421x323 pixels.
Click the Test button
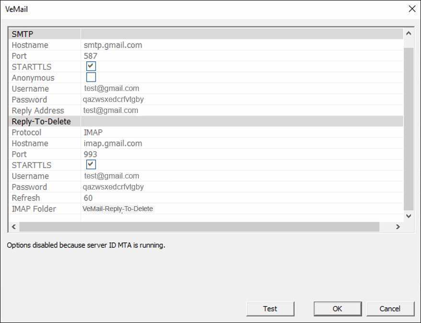click(x=270, y=309)
